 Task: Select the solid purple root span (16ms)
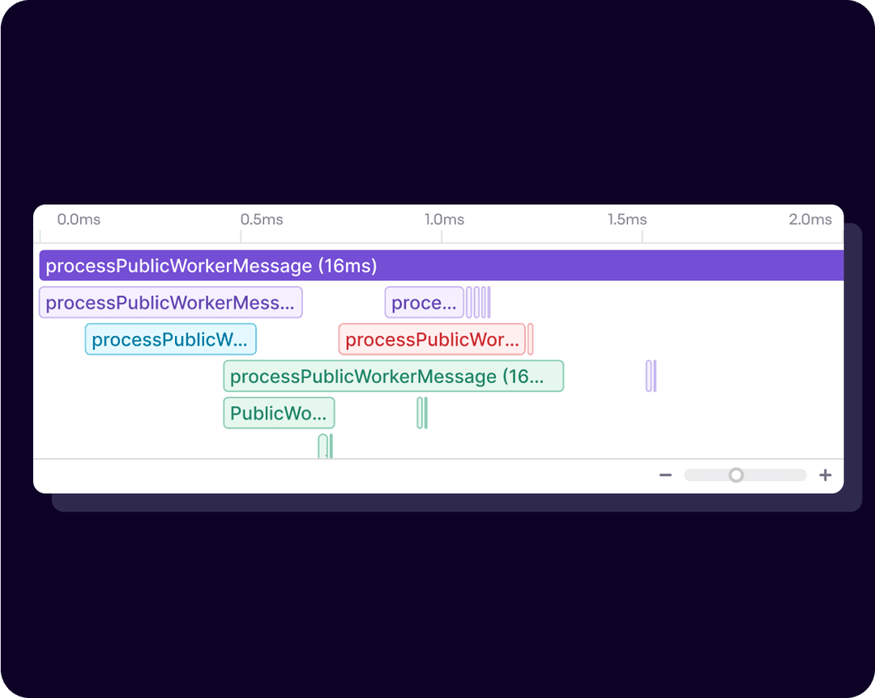pos(442,266)
